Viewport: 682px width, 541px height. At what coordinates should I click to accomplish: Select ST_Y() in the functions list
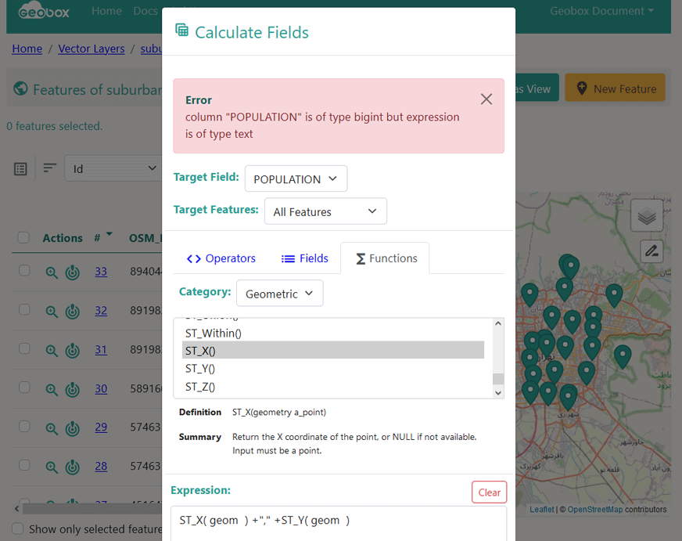200,368
